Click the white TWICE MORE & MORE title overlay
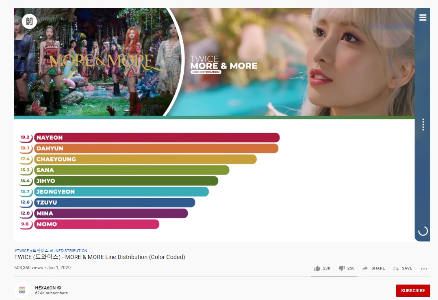Screen dimensions: 438x300 coord(223,63)
